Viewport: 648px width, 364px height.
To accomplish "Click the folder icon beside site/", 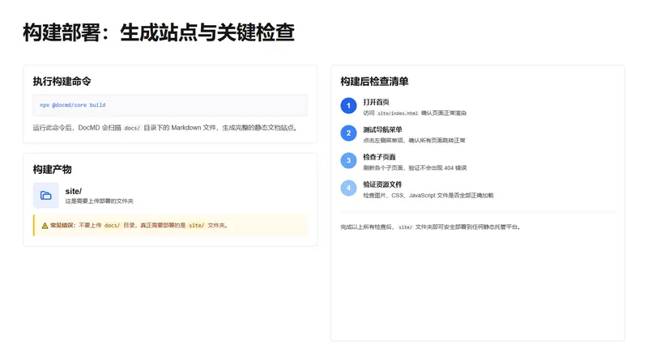I will [x=46, y=196].
